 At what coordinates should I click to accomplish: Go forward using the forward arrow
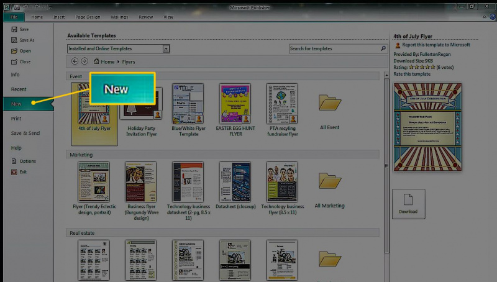[84, 61]
